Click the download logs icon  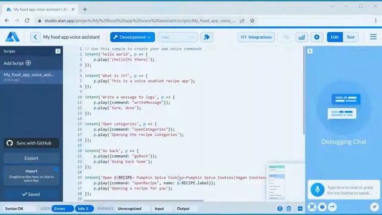click(x=280, y=208)
